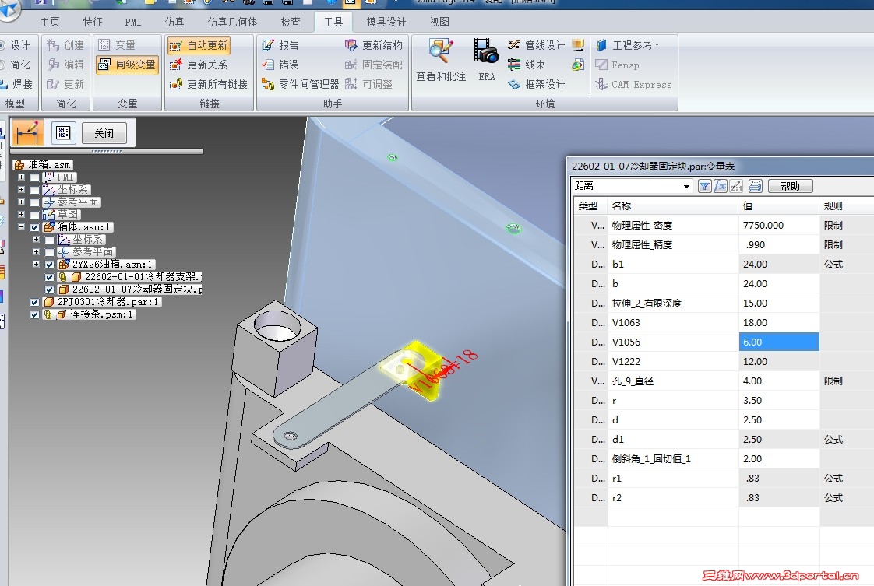
Task: Toggle the top-level 参考平面 checkbox
Action: coord(34,202)
